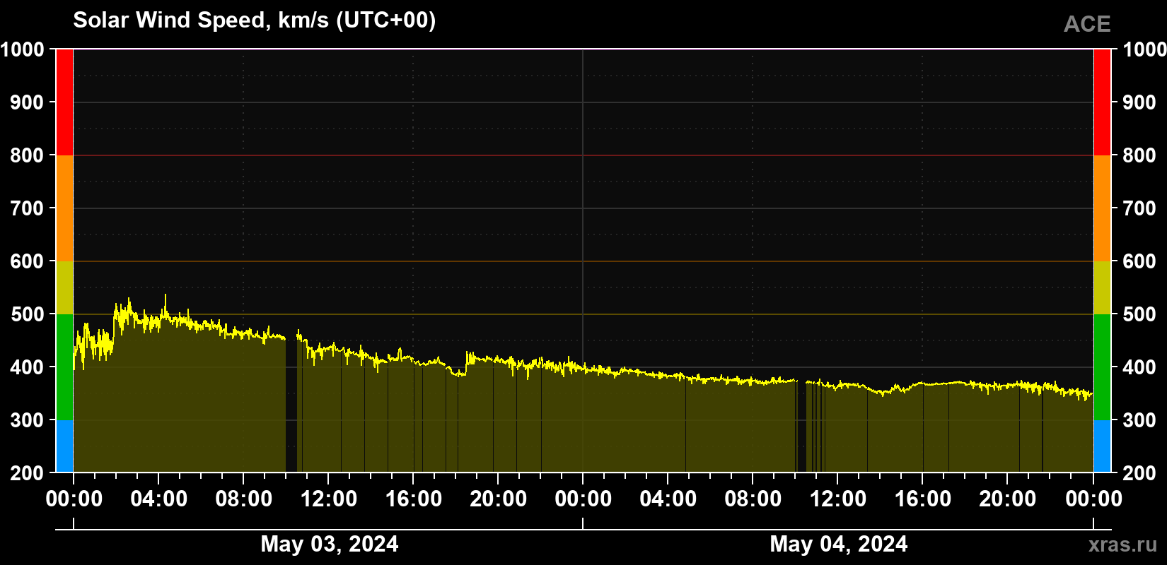Click the blue band on right color scale
This screenshot has width=1167, height=565.
point(1102,446)
